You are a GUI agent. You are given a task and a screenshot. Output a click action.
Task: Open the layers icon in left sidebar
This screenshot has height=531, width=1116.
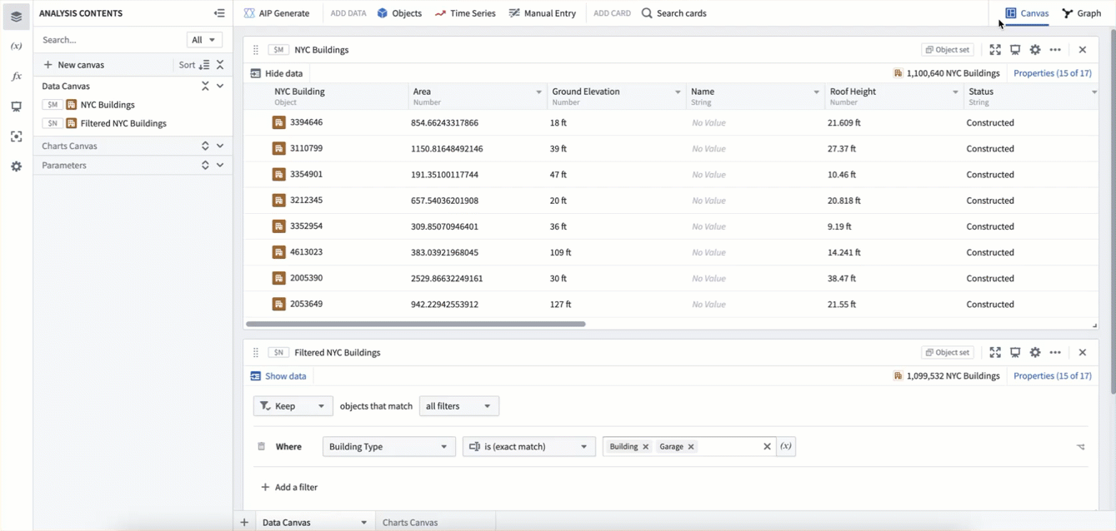(x=16, y=16)
